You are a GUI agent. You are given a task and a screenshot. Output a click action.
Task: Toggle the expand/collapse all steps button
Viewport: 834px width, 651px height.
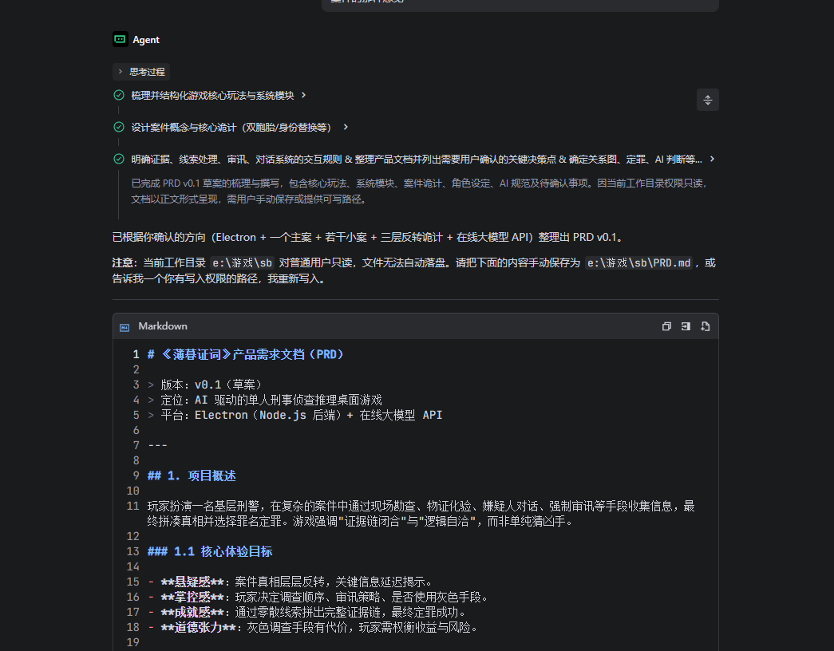pyautogui.click(x=707, y=100)
